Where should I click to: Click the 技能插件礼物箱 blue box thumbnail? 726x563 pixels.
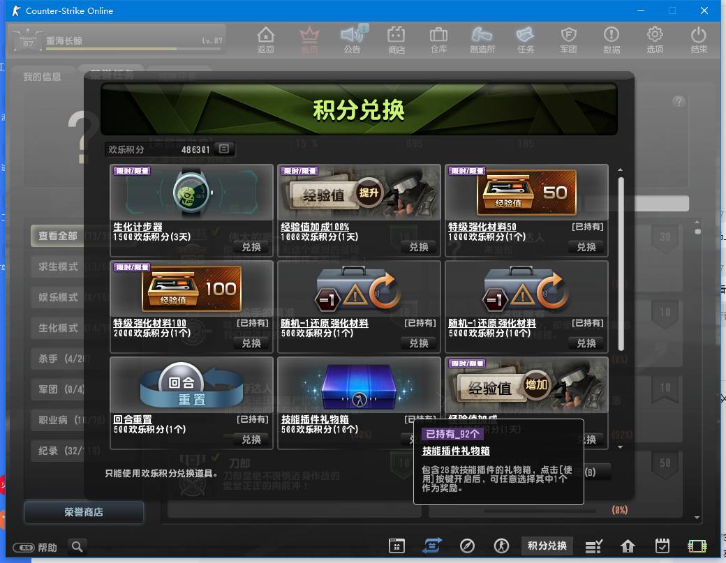tap(359, 385)
